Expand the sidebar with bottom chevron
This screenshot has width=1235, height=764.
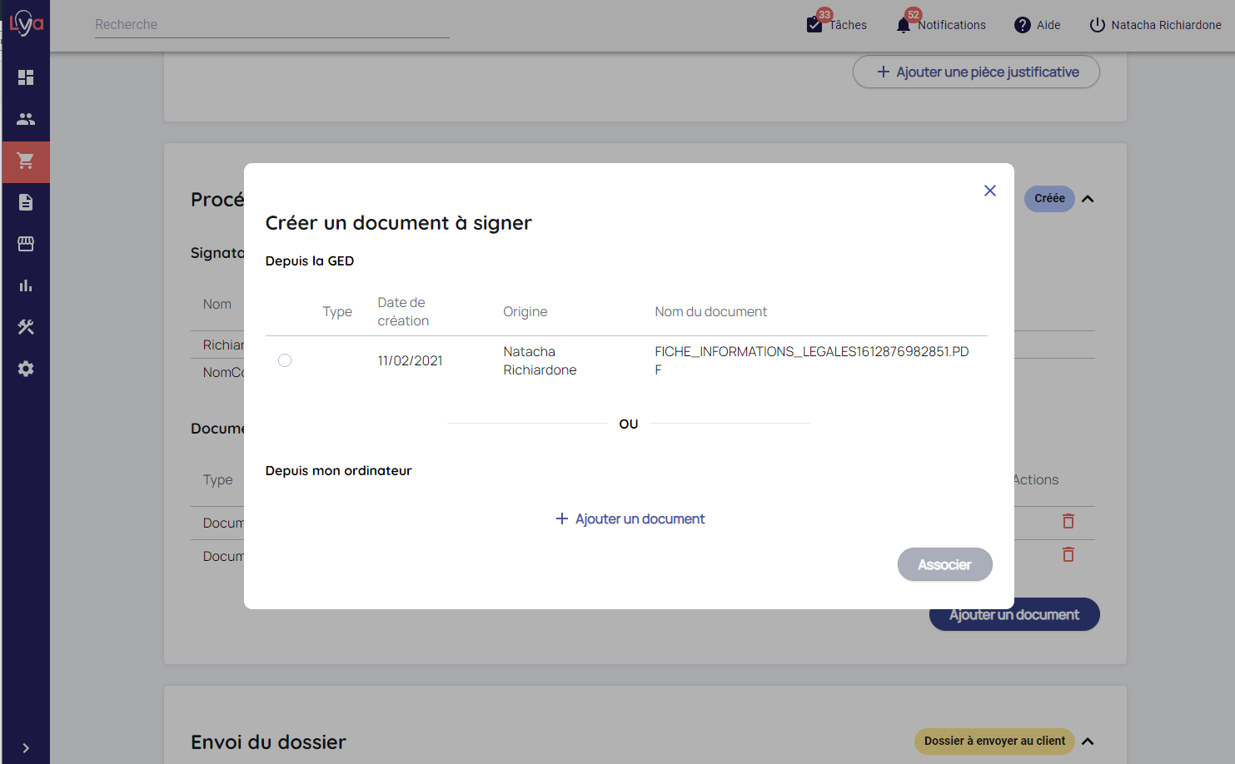coord(26,748)
